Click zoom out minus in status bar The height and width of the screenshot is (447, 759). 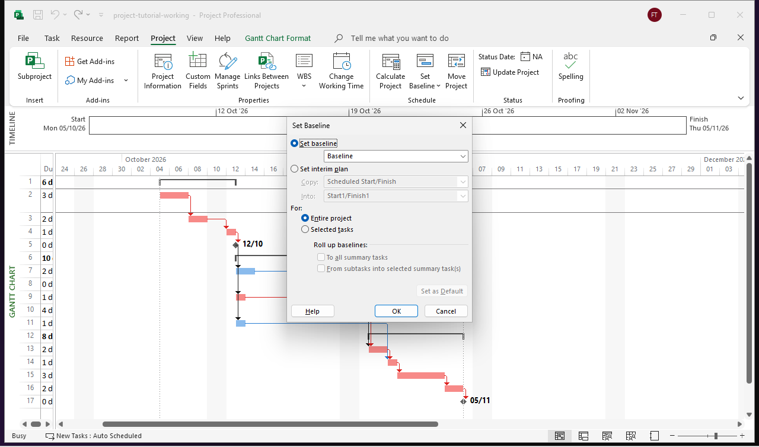(674, 436)
